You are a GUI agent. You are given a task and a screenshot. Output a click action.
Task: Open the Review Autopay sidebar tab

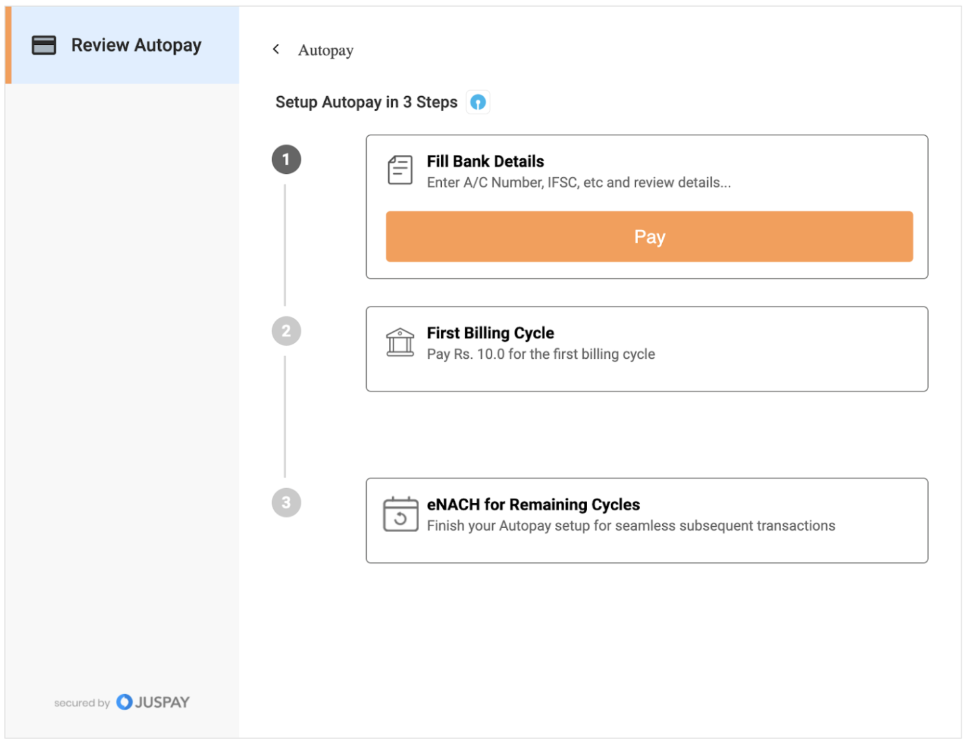(x=135, y=45)
